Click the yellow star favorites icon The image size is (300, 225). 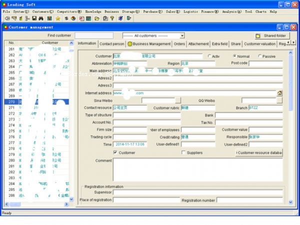coord(57,18)
